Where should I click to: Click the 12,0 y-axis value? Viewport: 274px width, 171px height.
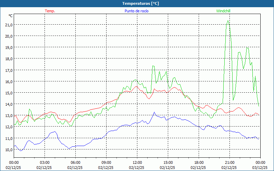coord(9,127)
